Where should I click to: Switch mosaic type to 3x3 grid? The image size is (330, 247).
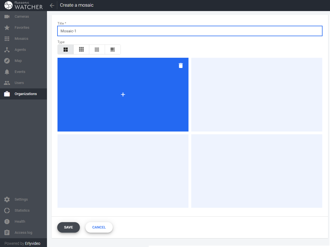81,49
